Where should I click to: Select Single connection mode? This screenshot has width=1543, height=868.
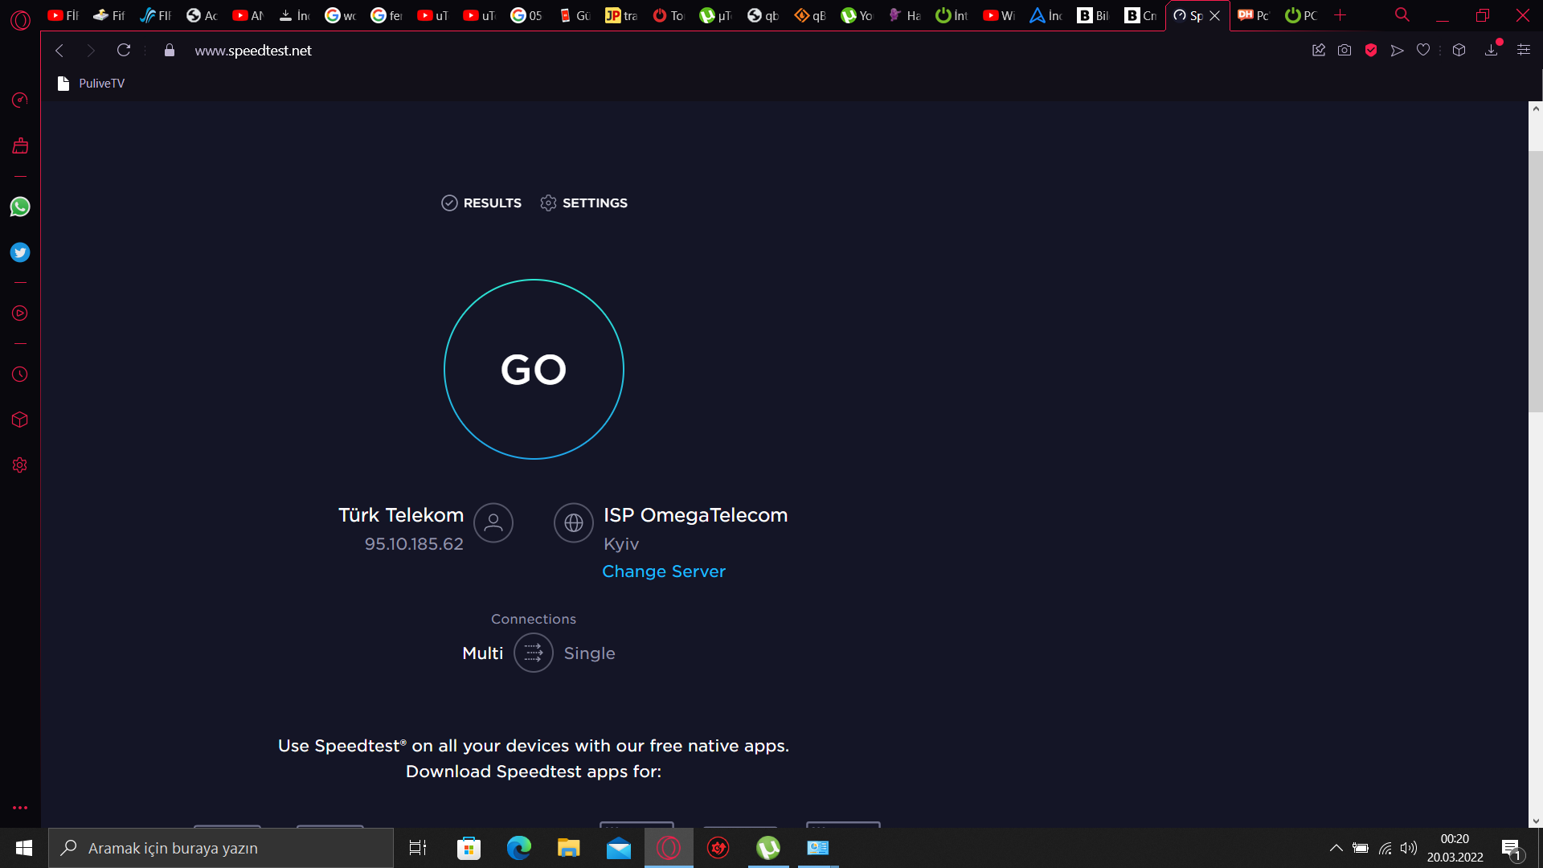(x=589, y=653)
